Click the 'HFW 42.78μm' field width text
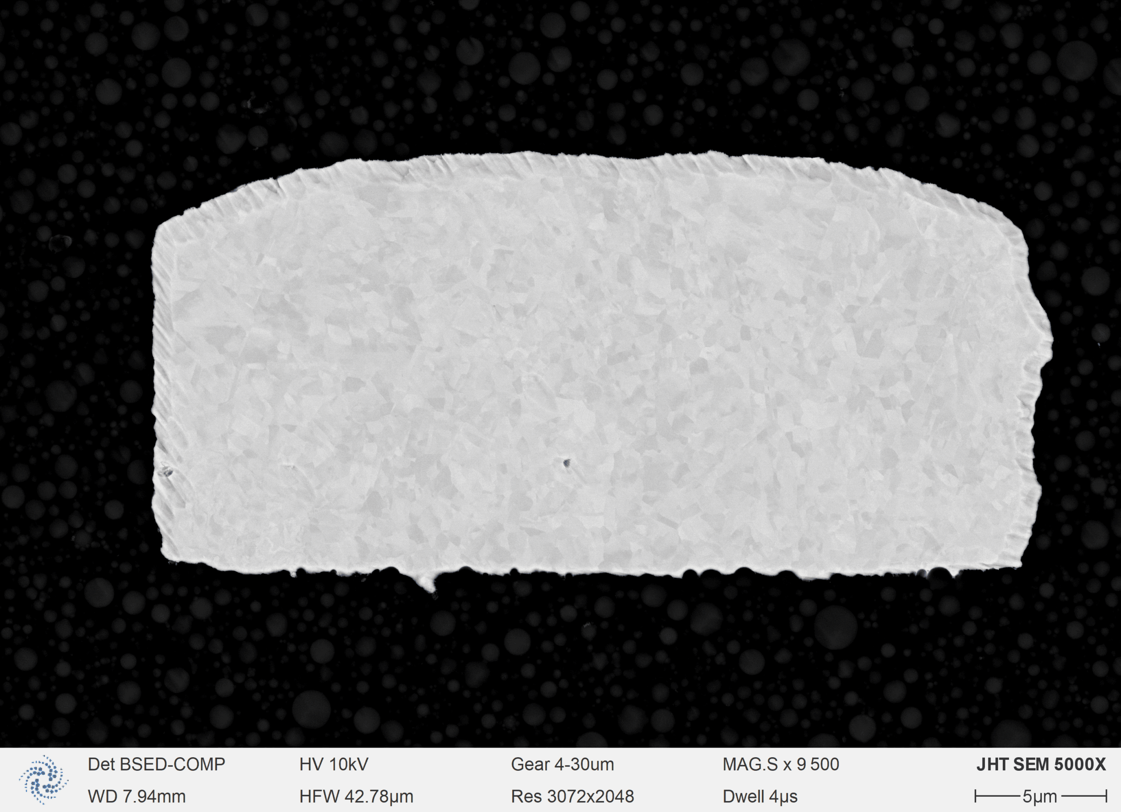The height and width of the screenshot is (812, 1121). pos(356,797)
